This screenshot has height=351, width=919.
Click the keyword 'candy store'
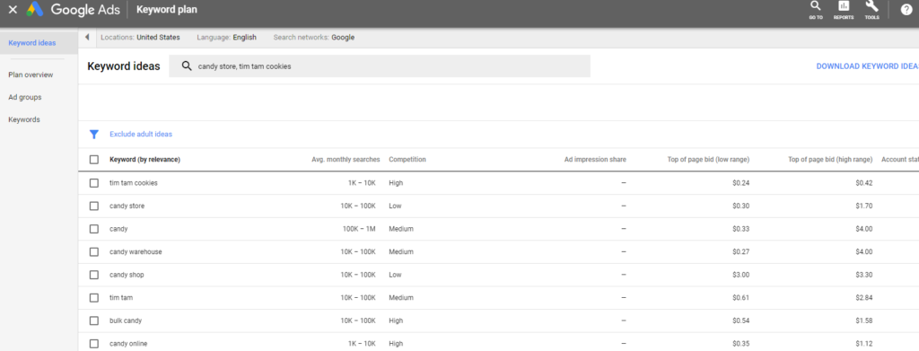[x=127, y=206]
